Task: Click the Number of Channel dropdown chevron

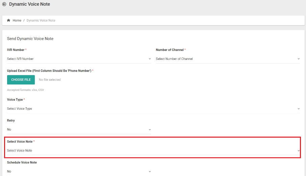Action: (x=299, y=59)
